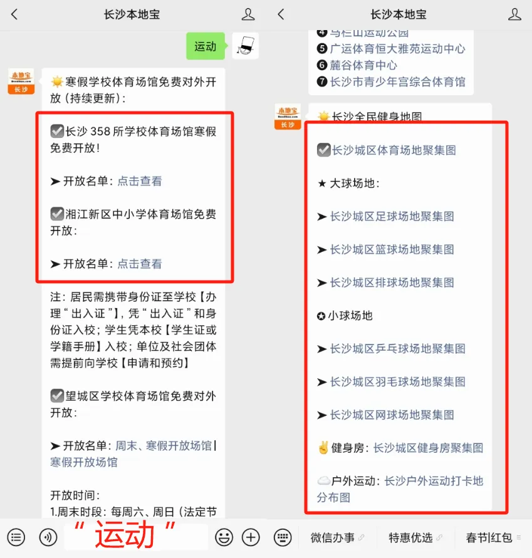
Task: Tap the back arrow in left chat
Action: click(x=14, y=14)
